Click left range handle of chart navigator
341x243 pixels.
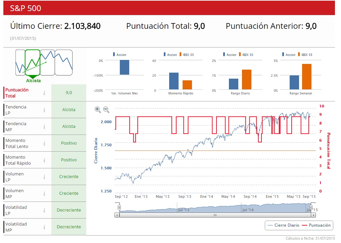coord(119,208)
